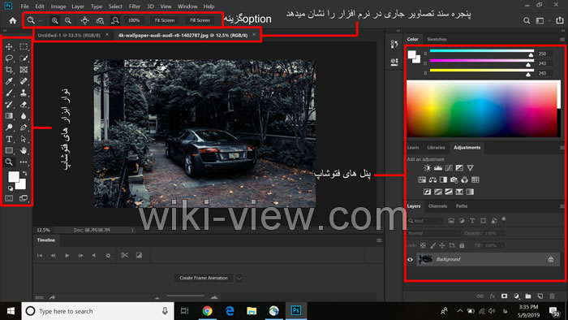Select the Crop tool
The height and width of the screenshot is (320, 568).
9,70
